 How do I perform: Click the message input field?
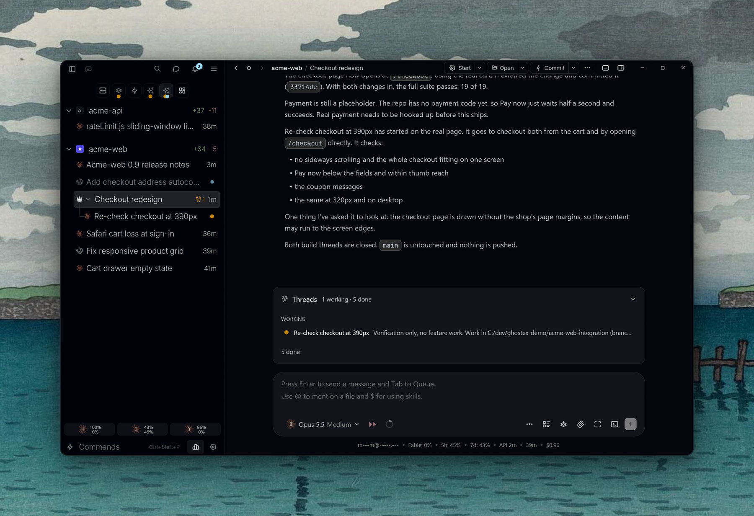(458, 390)
